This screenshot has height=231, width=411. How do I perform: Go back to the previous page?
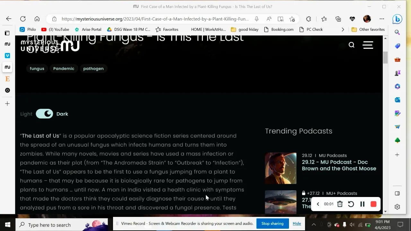(x=9, y=19)
